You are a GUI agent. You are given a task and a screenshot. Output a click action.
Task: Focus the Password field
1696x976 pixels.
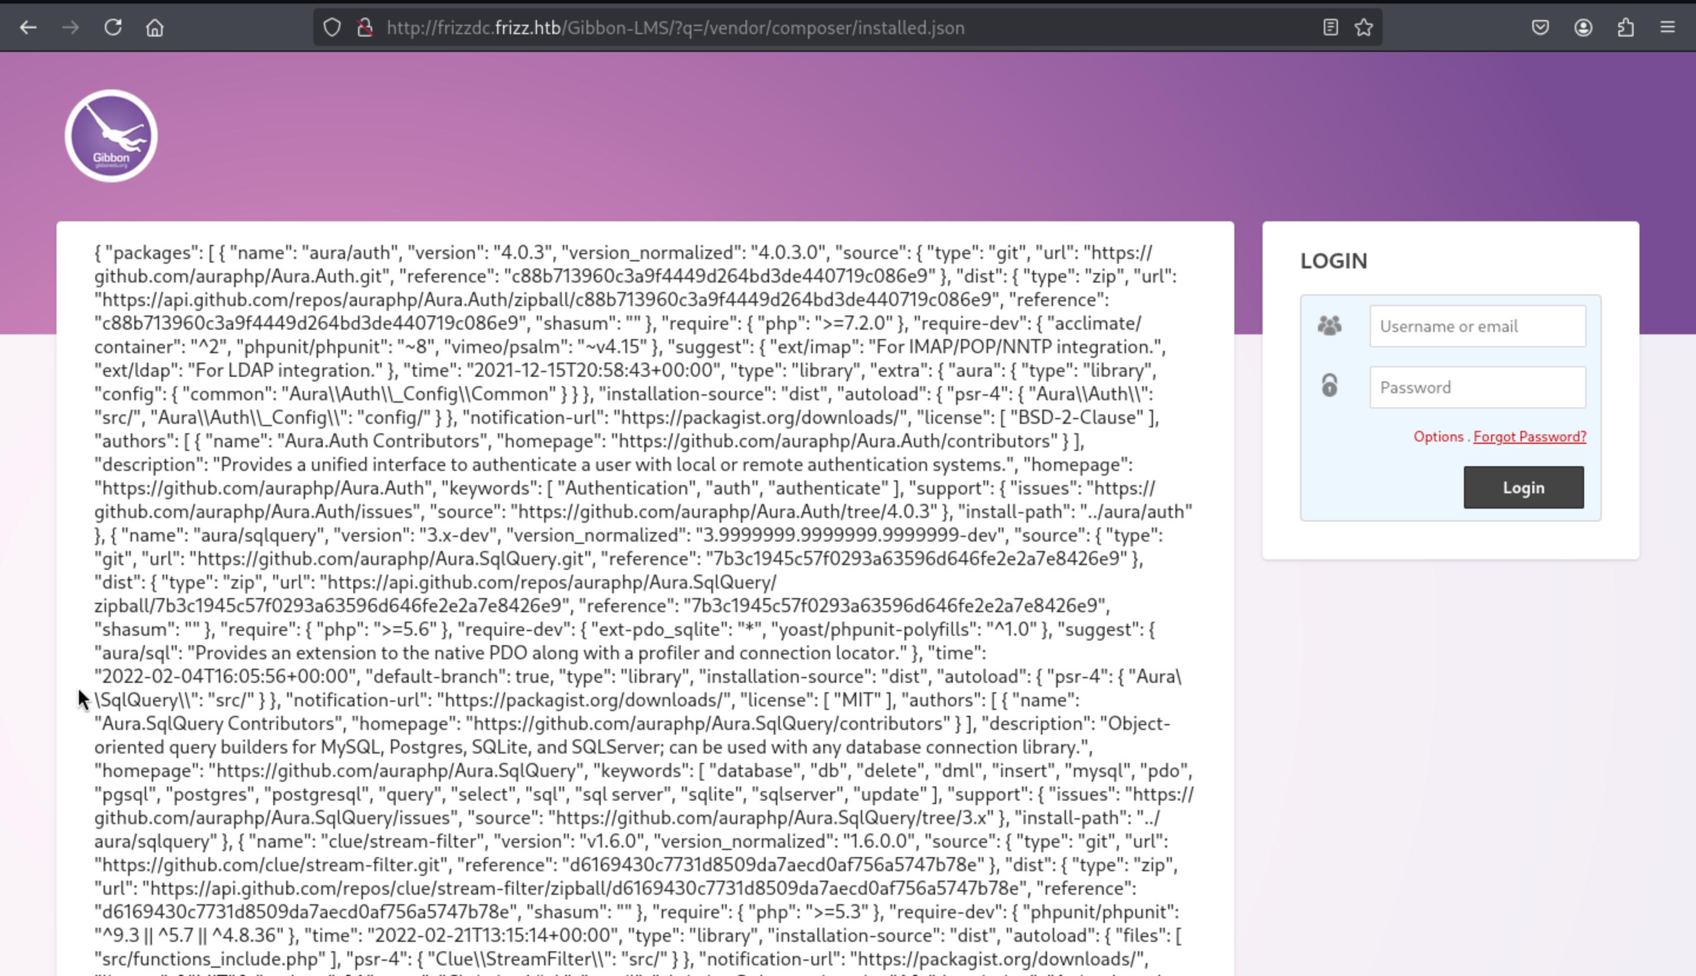[1478, 387]
